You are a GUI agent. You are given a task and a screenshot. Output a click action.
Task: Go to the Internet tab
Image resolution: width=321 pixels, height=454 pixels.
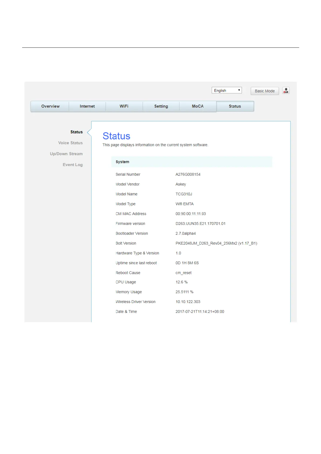(87, 106)
